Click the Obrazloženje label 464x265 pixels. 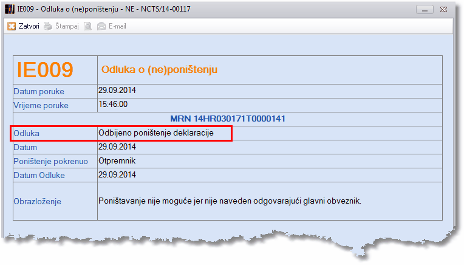37,202
